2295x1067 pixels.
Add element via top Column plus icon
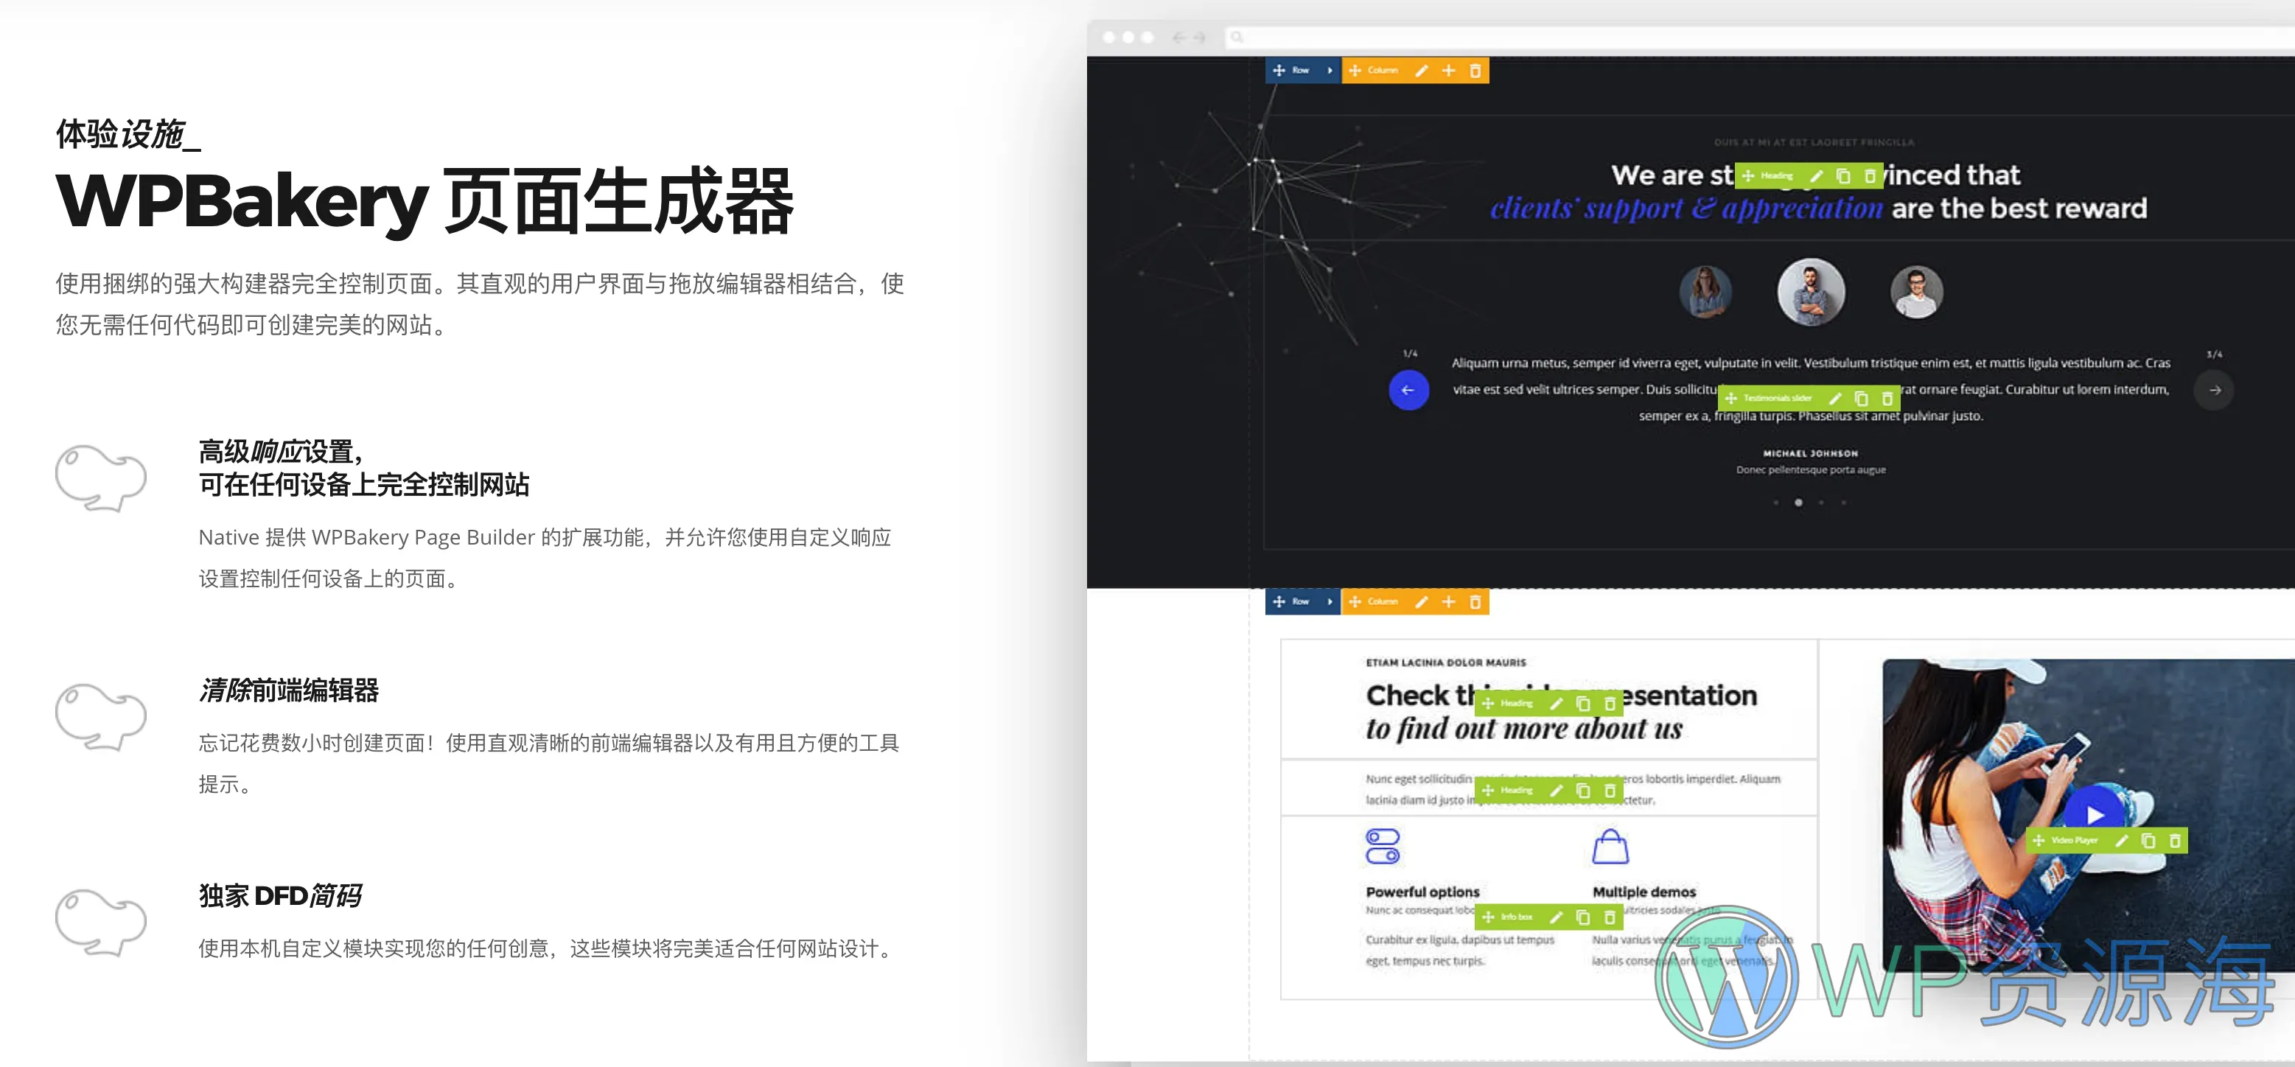tap(1449, 70)
